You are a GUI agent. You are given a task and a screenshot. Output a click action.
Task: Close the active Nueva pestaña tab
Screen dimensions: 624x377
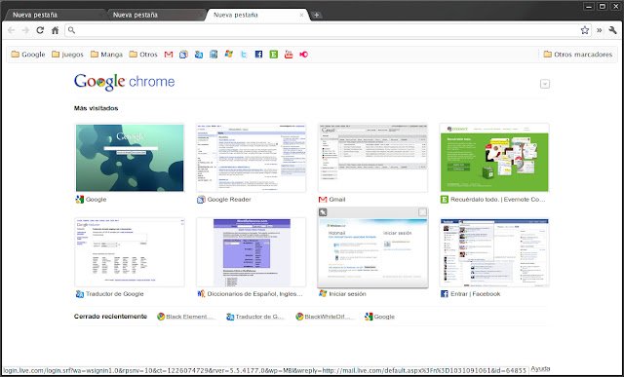click(301, 16)
